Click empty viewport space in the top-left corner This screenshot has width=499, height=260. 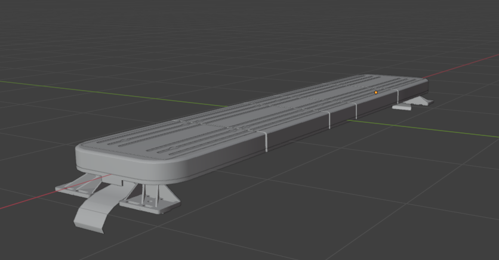tap(30, 18)
